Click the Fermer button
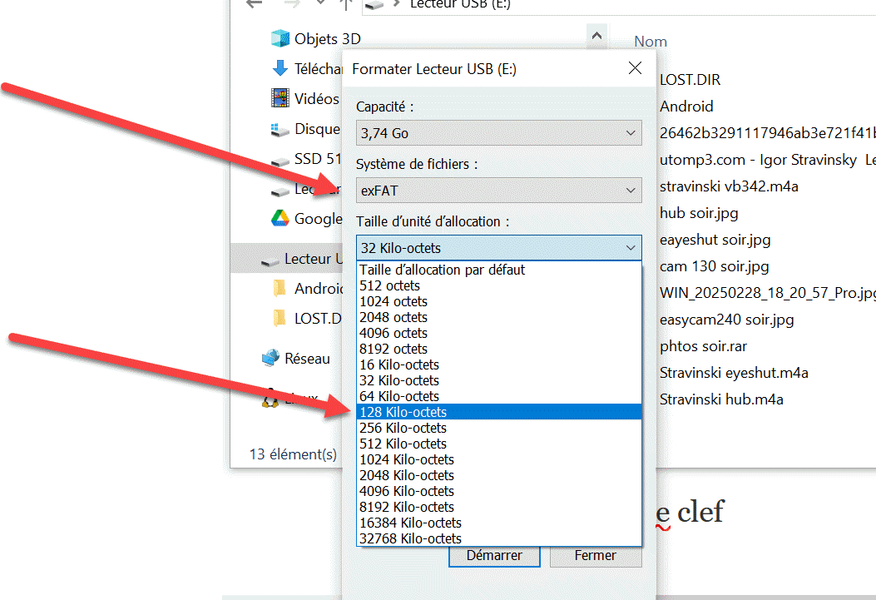The image size is (876, 600). point(595,556)
